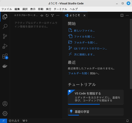Open the ターミナル menu
The width and height of the screenshot is (132, 123).
(x=60, y=9)
